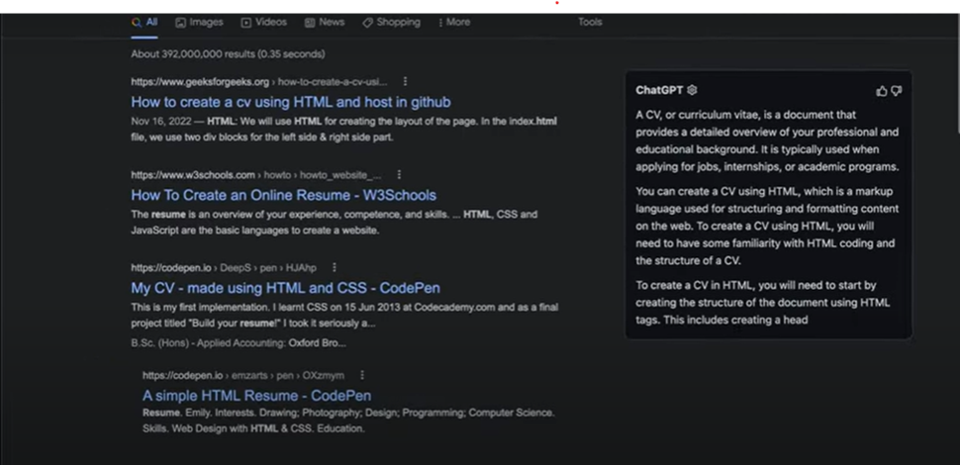Give thumbs up to ChatGPT answer

pos(882,91)
